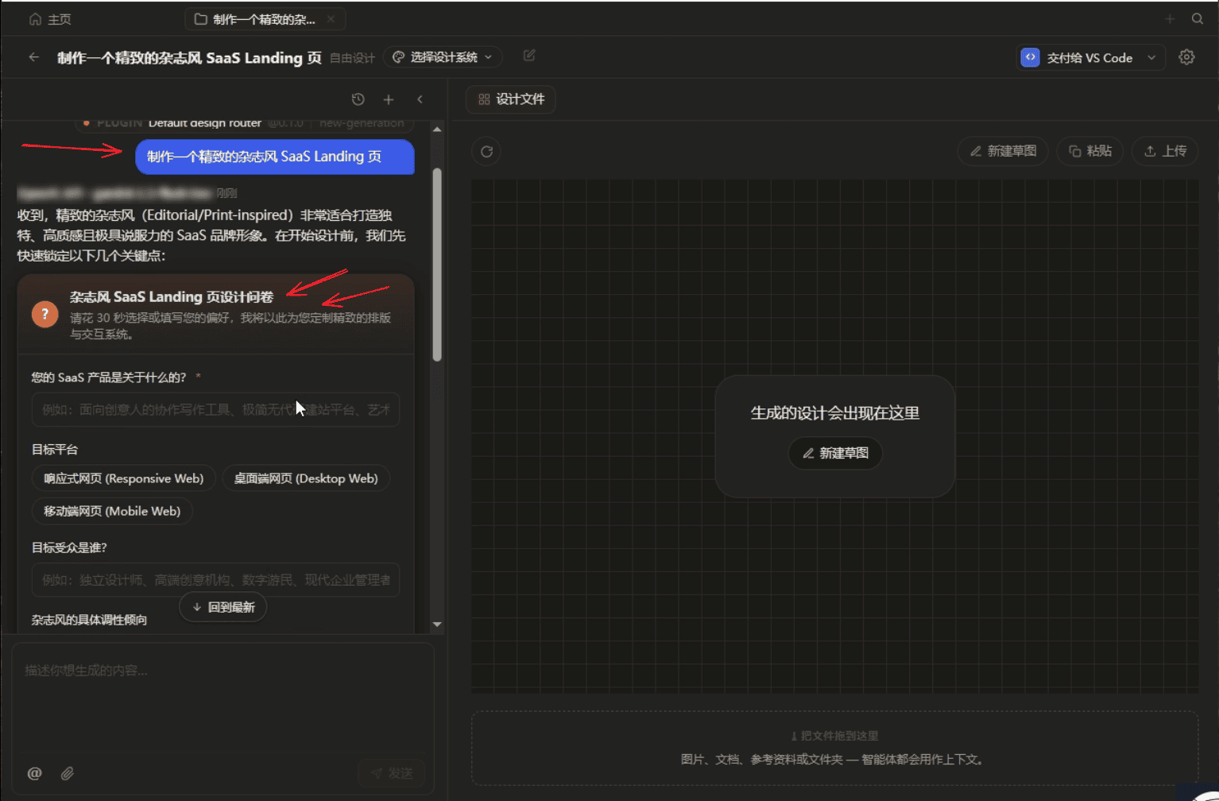Collapse the chat panel chevron

click(x=420, y=99)
